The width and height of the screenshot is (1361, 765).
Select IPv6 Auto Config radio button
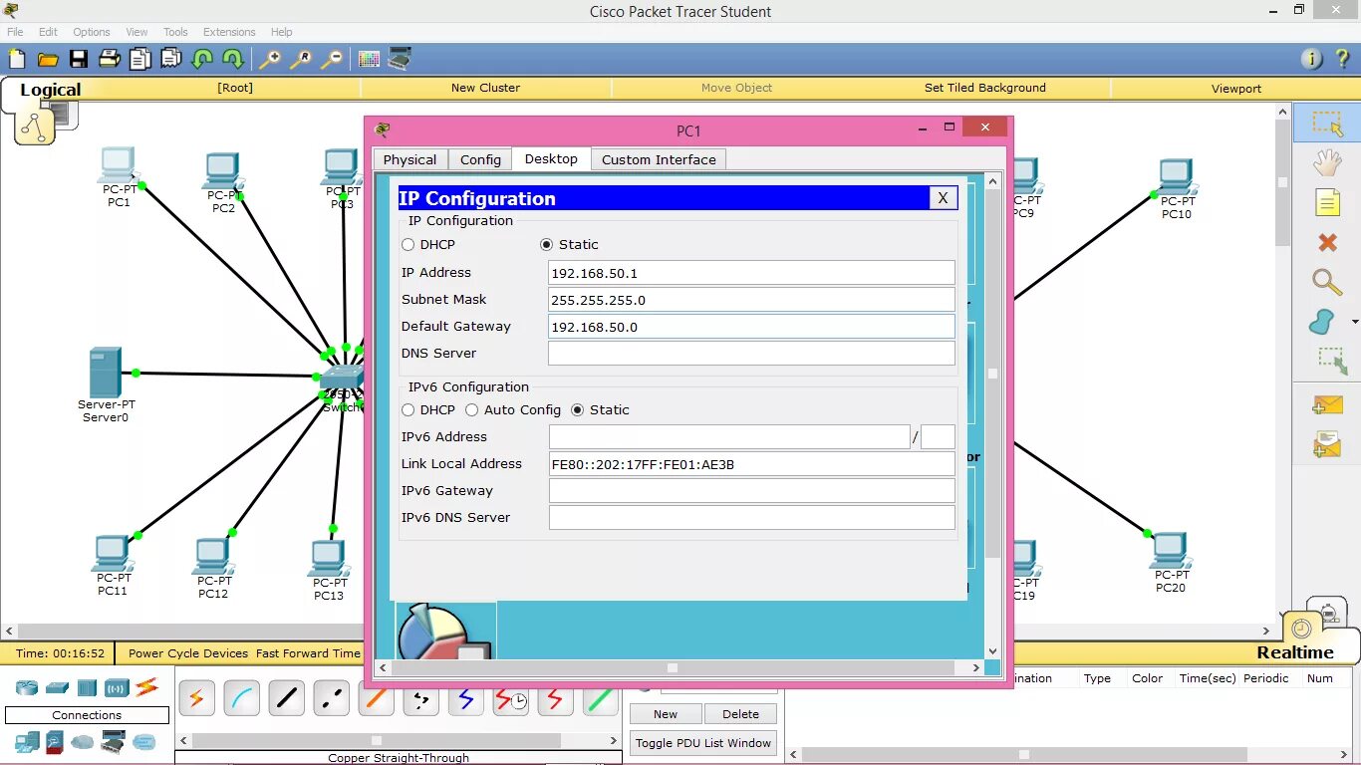pos(472,410)
